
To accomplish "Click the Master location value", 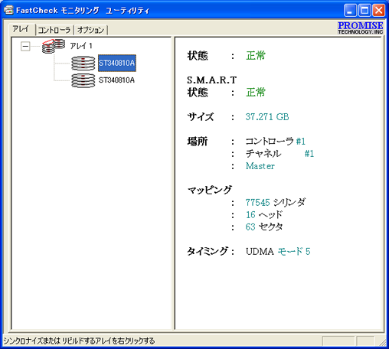I will pyautogui.click(x=260, y=166).
